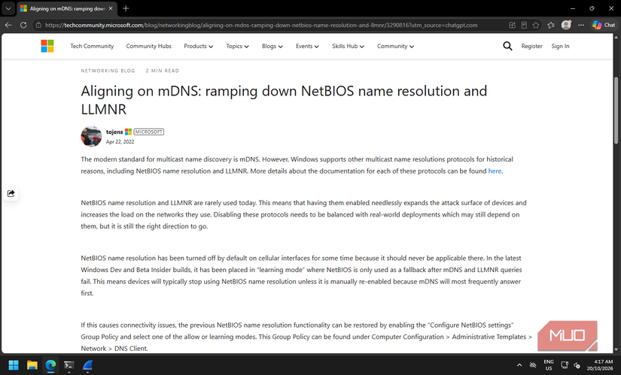Open Edge settings and more menu
The width and height of the screenshot is (621, 375).
point(581,25)
